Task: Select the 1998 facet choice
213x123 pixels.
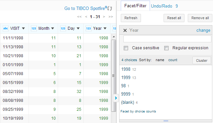Action: (x=126, y=69)
